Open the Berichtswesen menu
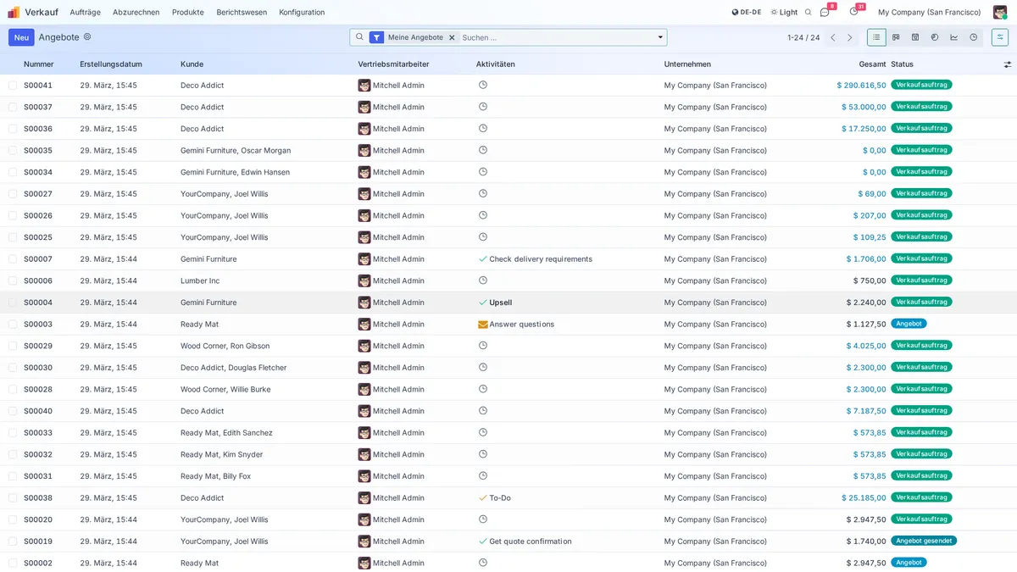 click(241, 12)
